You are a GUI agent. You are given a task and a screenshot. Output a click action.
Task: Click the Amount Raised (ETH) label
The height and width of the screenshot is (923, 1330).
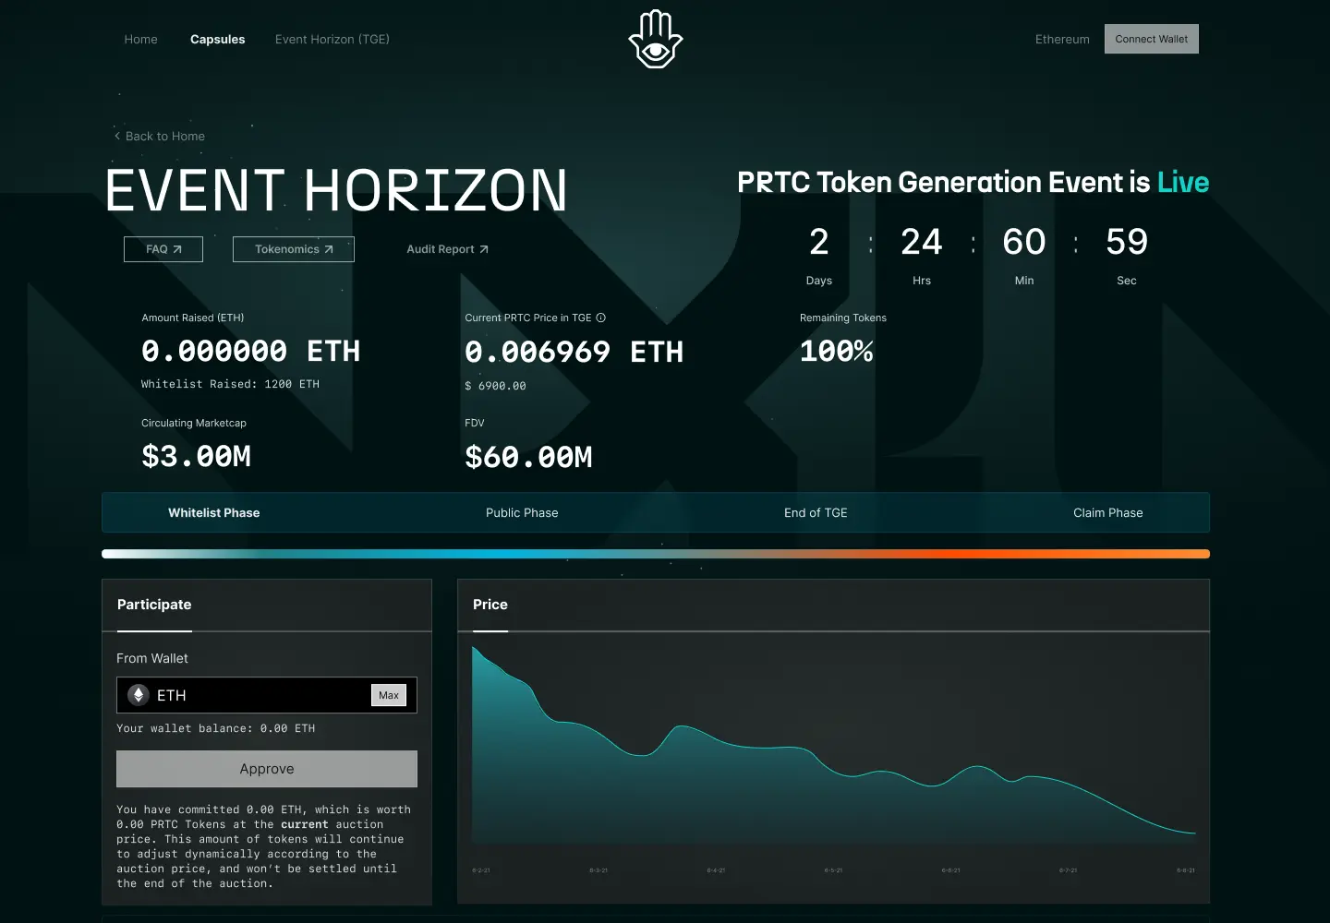tap(193, 318)
